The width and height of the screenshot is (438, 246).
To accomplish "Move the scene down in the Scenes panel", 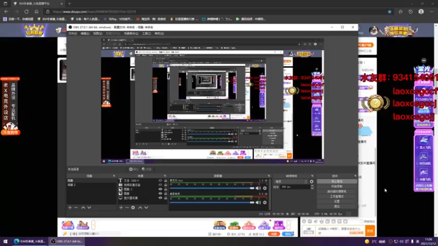I will point(89,208).
